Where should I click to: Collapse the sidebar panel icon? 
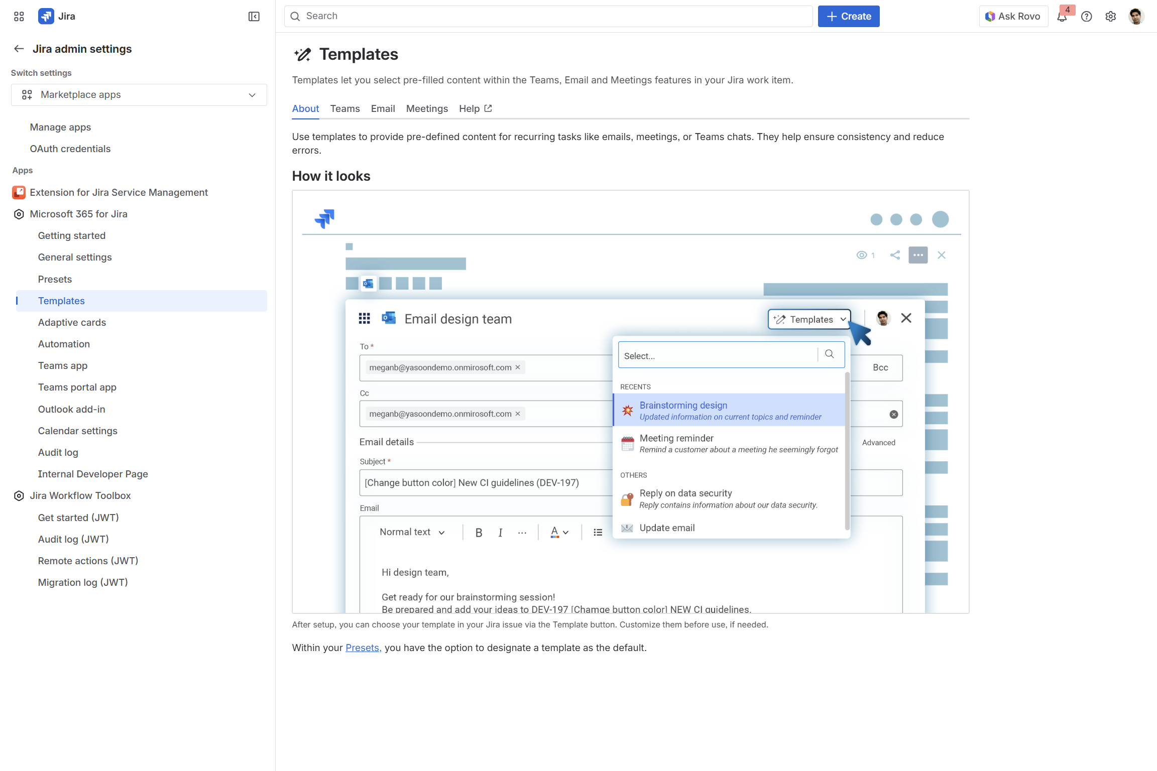(x=254, y=17)
